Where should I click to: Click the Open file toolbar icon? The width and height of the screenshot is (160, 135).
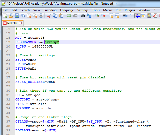point(11,16)
